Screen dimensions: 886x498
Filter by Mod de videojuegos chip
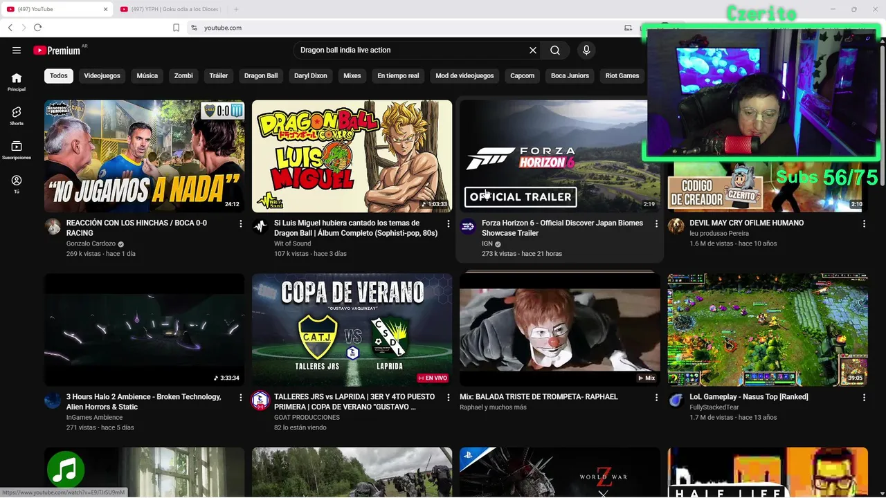coord(464,75)
